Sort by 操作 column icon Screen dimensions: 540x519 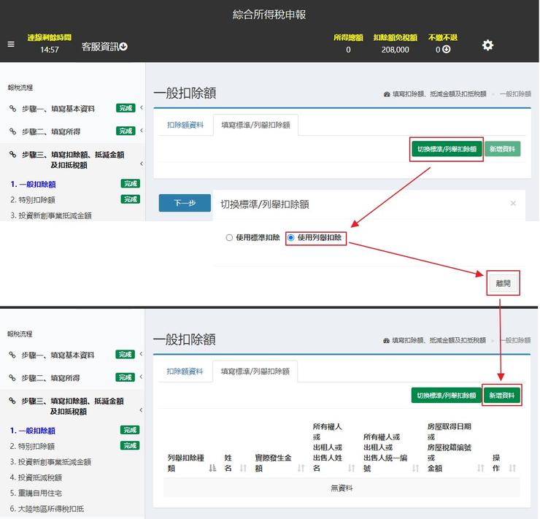coord(512,468)
